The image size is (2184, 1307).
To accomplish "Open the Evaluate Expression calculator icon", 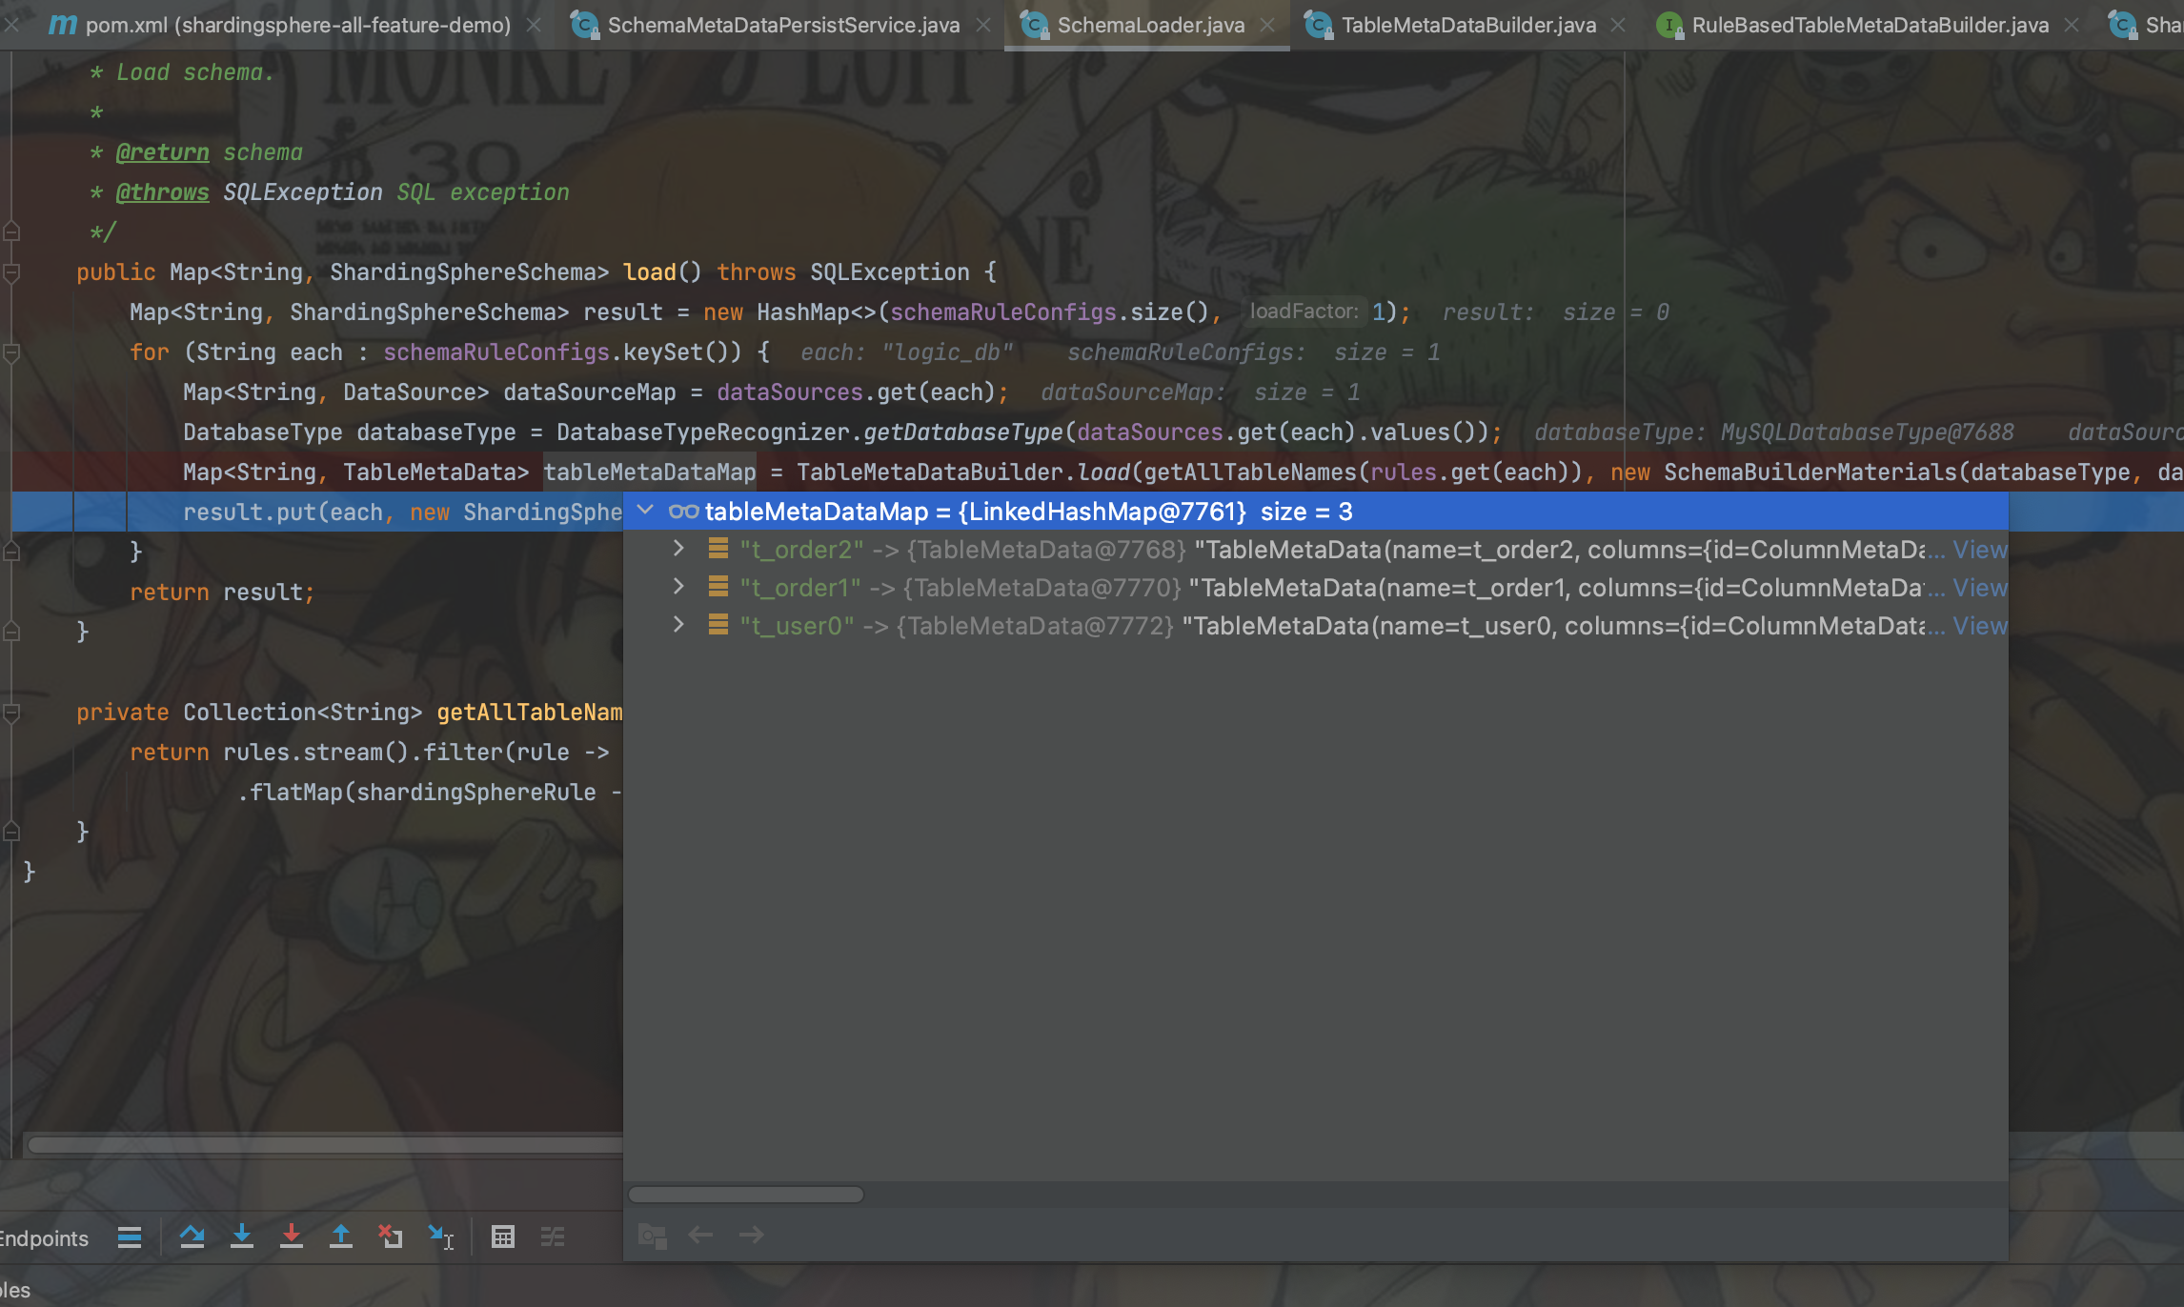I will (503, 1237).
